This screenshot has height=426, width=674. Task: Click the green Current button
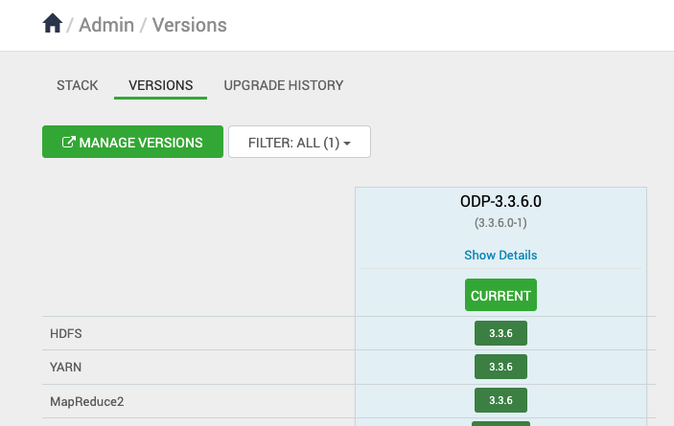(500, 296)
